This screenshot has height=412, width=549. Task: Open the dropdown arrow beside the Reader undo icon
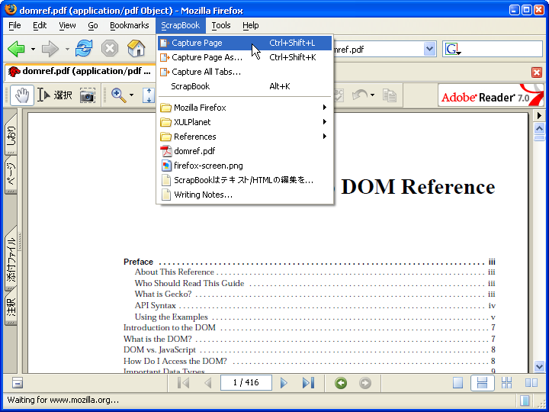[372, 95]
